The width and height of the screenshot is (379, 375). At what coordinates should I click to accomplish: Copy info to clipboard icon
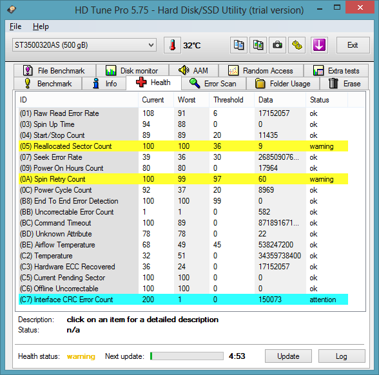[x=238, y=45]
